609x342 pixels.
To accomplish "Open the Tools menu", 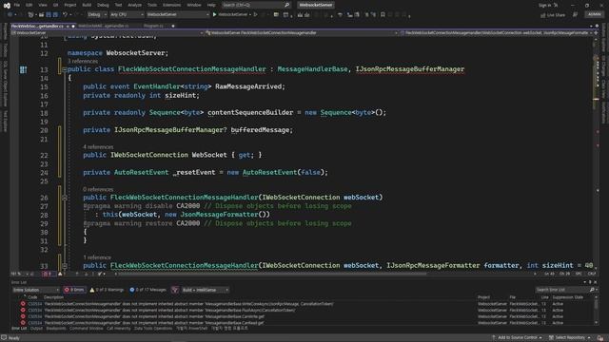I will [x=152, y=5].
